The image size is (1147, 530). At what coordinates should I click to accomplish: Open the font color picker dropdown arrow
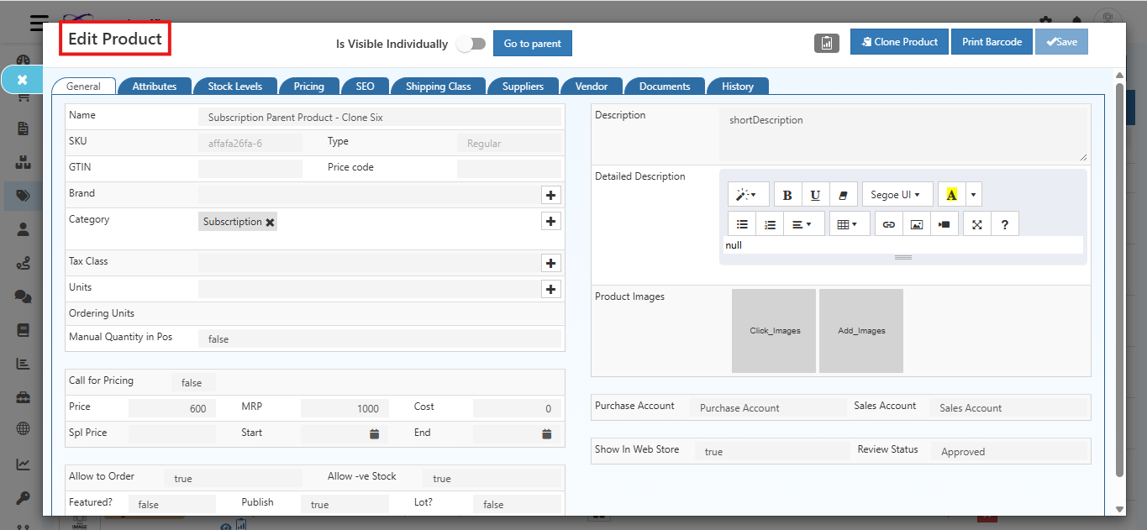pos(973,194)
